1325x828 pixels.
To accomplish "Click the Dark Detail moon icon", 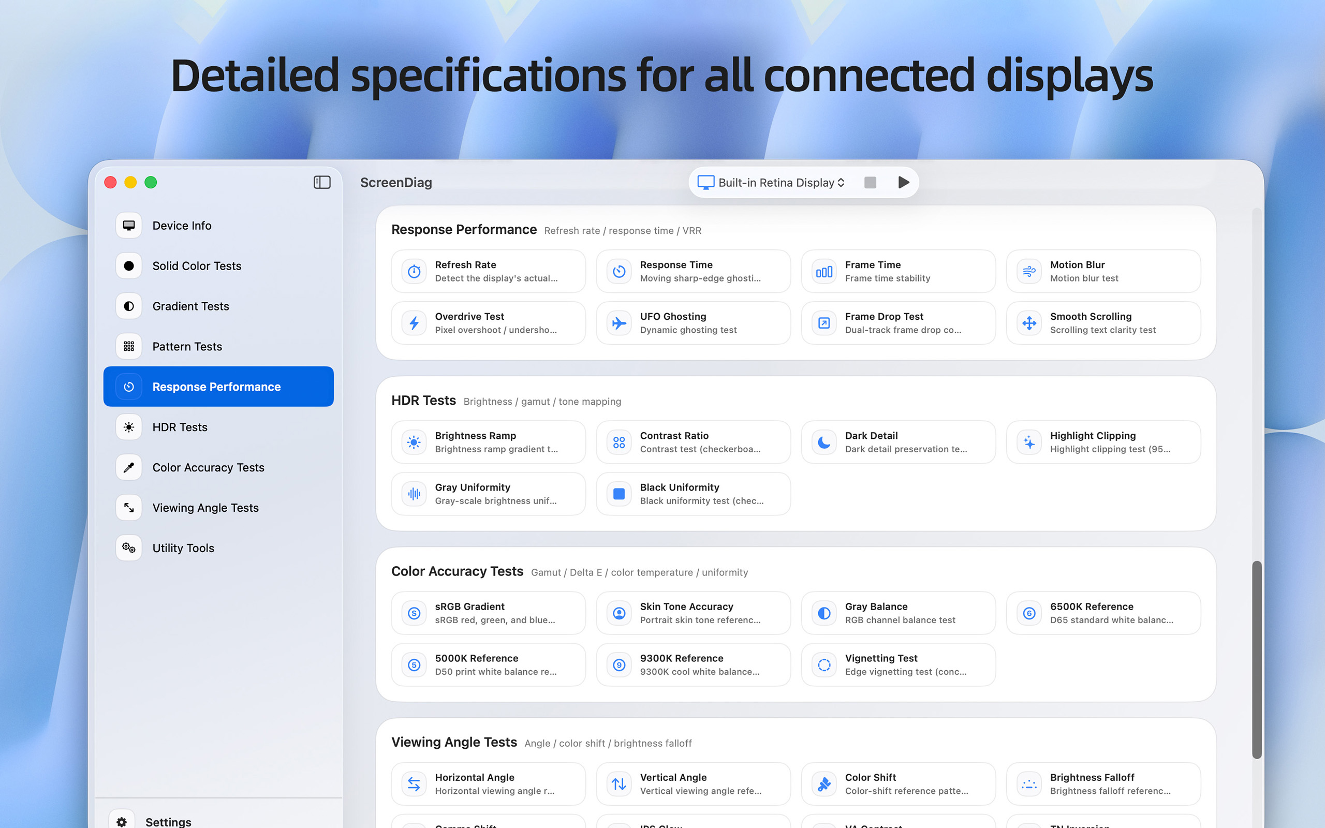I will click(824, 442).
